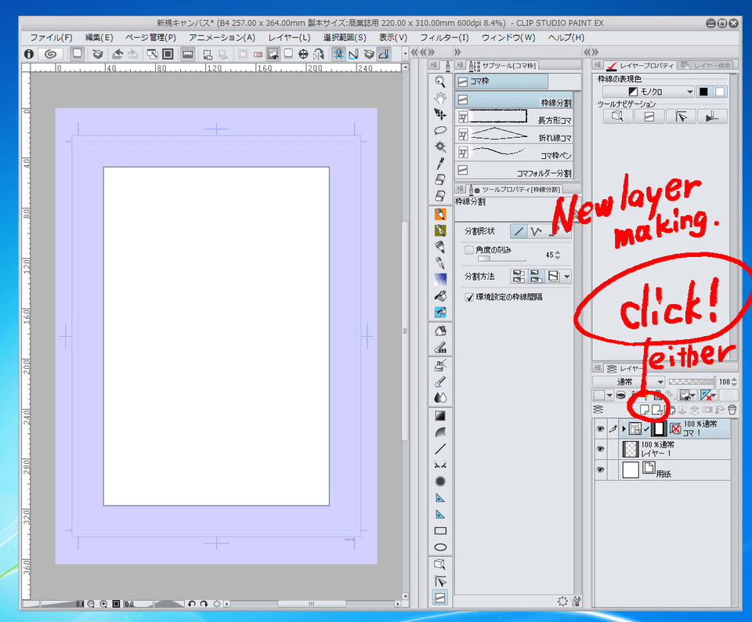Click the delete layer trash icon
Image resolution: width=752 pixels, height=622 pixels.
click(732, 410)
